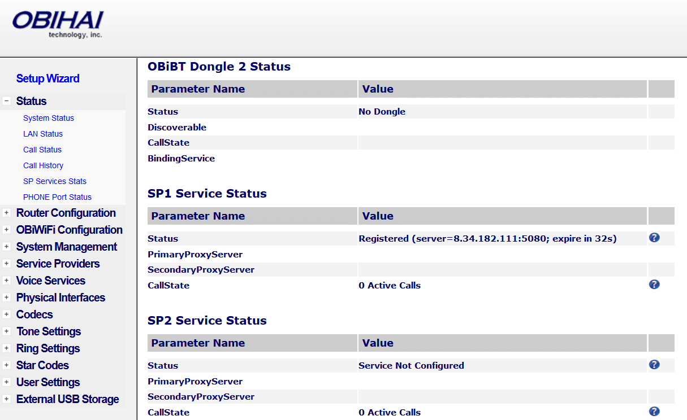Screen dimensions: 687x420
Task: Go to LAN Status page
Action: coord(43,134)
